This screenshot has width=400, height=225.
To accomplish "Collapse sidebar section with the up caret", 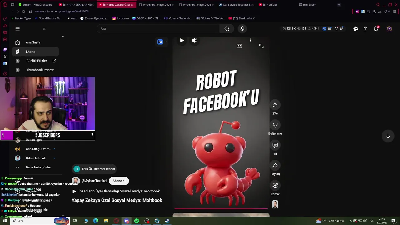I will 63,36.
